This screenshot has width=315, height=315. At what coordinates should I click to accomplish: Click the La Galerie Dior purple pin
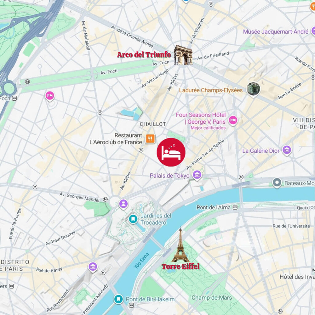coord(287,150)
